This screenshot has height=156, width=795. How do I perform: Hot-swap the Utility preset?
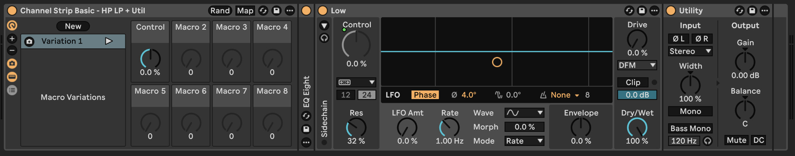click(x=739, y=11)
